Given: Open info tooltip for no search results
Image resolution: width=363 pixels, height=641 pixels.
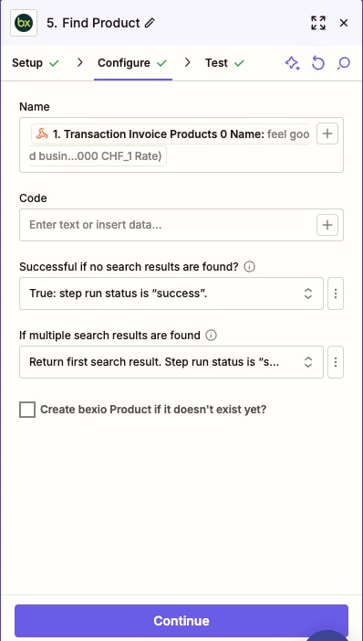Looking at the screenshot, I should point(249,267).
